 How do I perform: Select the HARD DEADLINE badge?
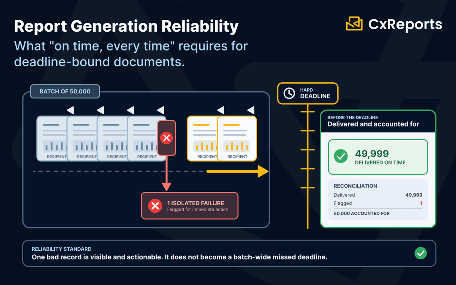(x=308, y=93)
